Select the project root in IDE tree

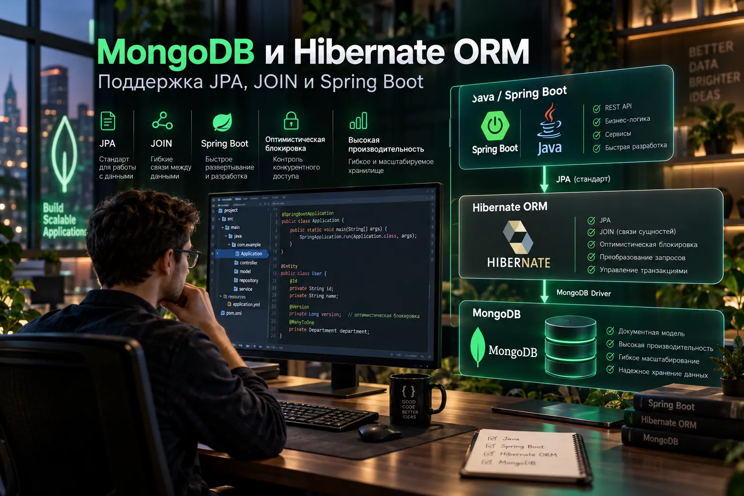[x=228, y=211]
